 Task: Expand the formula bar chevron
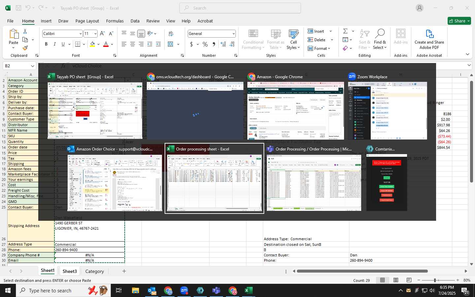click(469, 66)
